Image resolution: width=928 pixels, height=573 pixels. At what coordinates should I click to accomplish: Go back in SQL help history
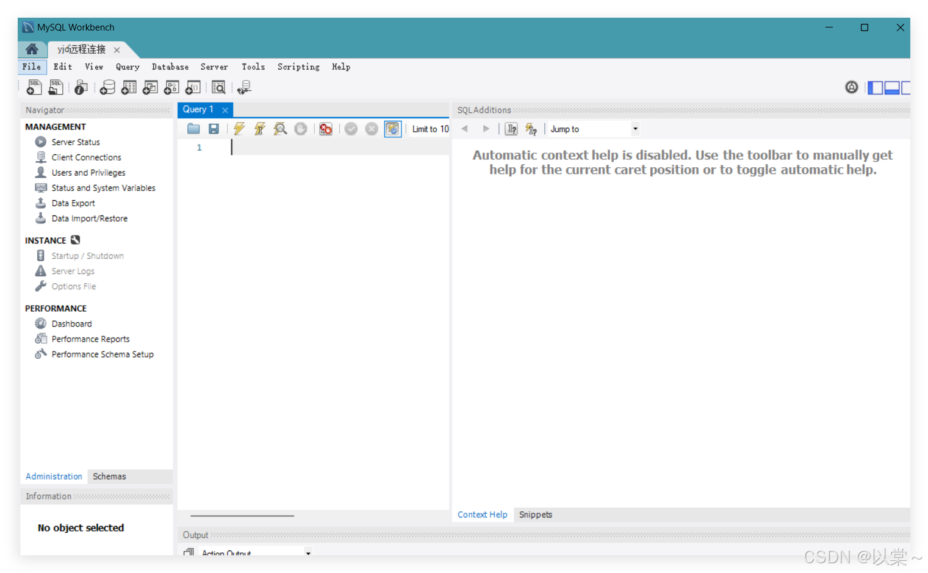tap(465, 129)
